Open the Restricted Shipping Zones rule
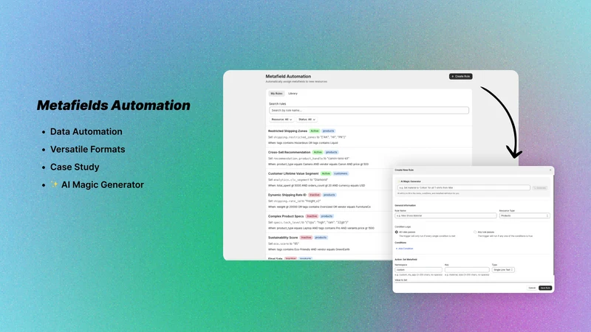Image resolution: width=591 pixels, height=332 pixels. (x=287, y=131)
